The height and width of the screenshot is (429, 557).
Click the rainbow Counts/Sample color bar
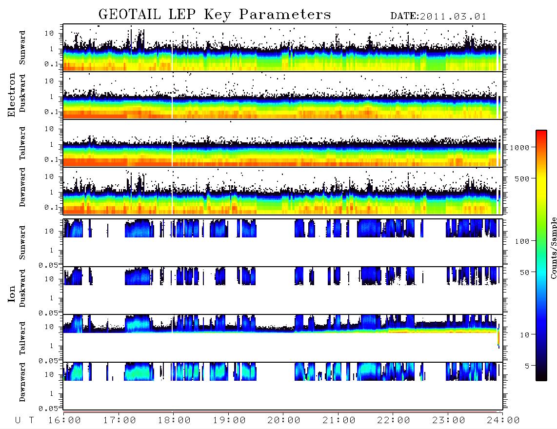pos(541,255)
